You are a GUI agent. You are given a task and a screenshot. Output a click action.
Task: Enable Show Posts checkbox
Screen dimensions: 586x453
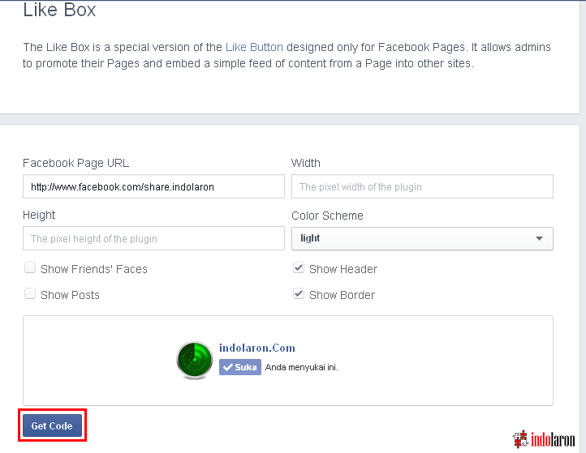(x=30, y=293)
